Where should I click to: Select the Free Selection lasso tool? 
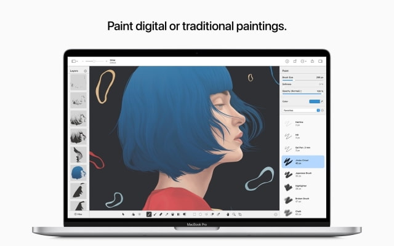[206, 215]
